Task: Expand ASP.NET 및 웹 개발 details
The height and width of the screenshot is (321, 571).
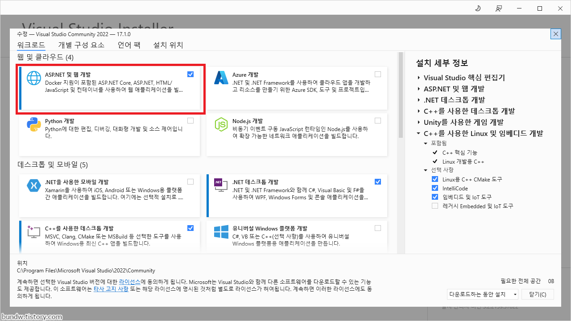Action: pos(419,89)
